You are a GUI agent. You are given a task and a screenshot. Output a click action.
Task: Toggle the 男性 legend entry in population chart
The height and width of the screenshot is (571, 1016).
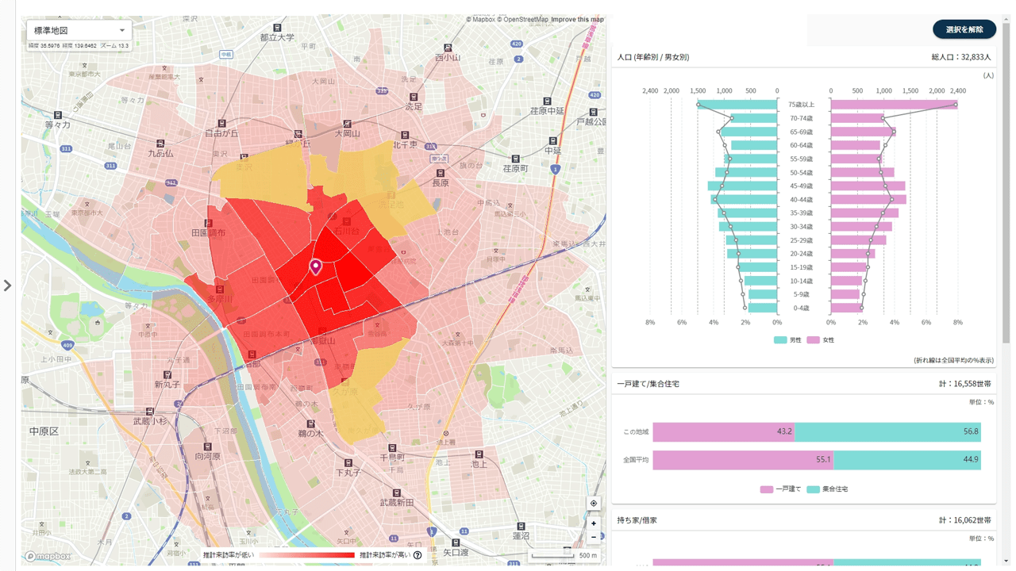click(788, 340)
